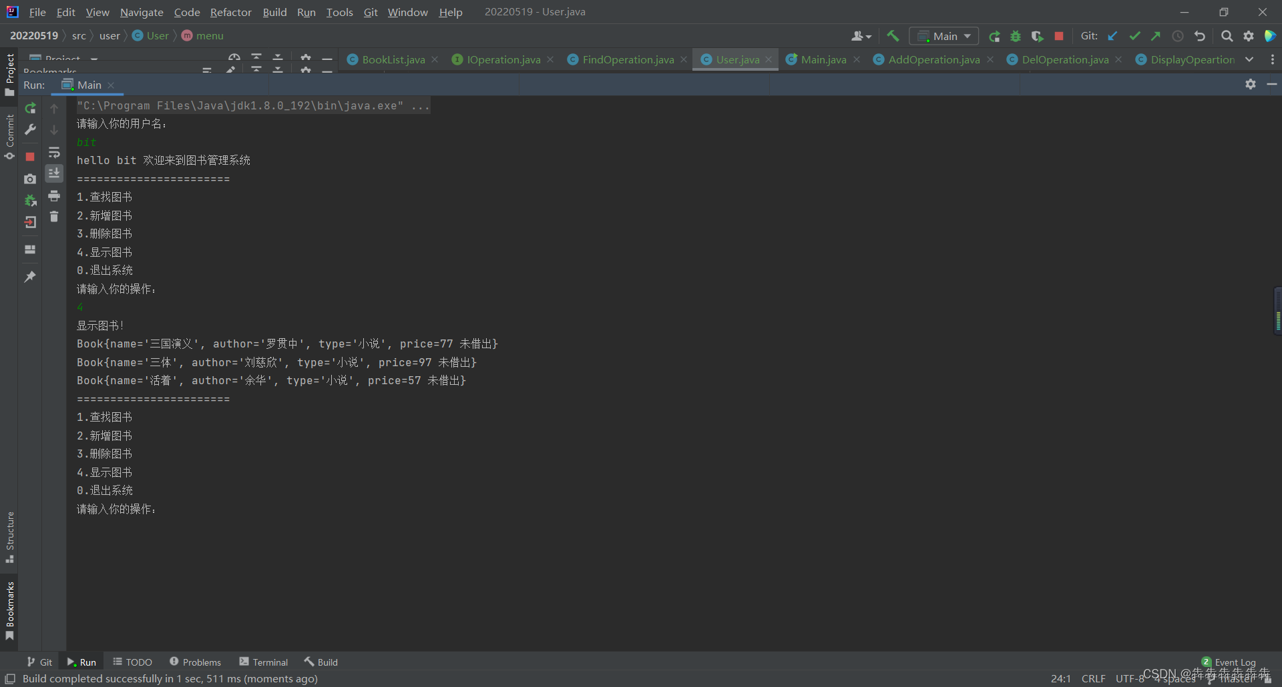Click the 24:1 cursor position indicator
The height and width of the screenshot is (687, 1282).
click(x=1060, y=678)
